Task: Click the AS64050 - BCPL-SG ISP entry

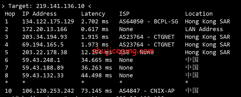Action: pyautogui.click(x=148, y=22)
